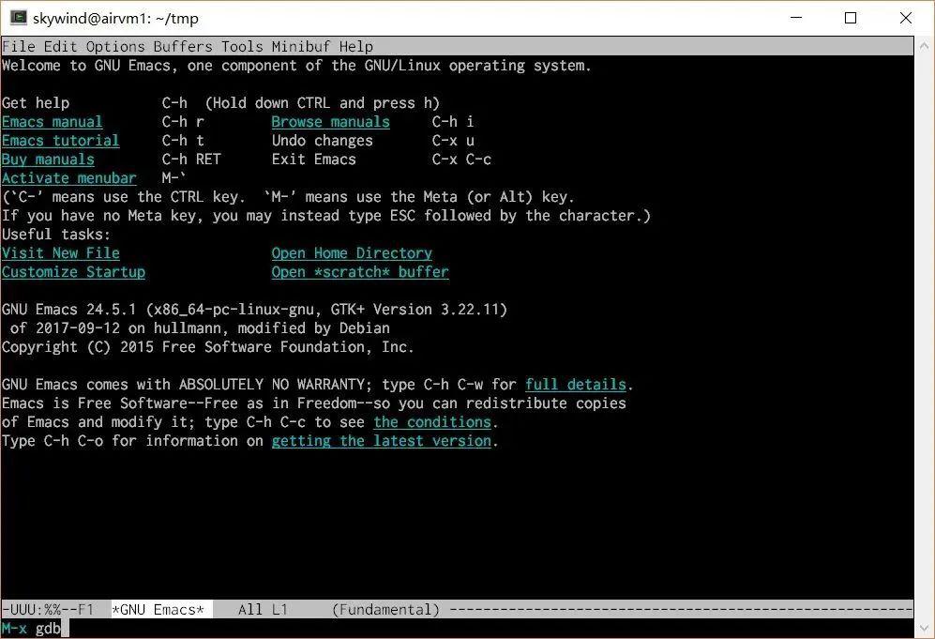Click the Visit New File link
935x639 pixels.
[60, 253]
